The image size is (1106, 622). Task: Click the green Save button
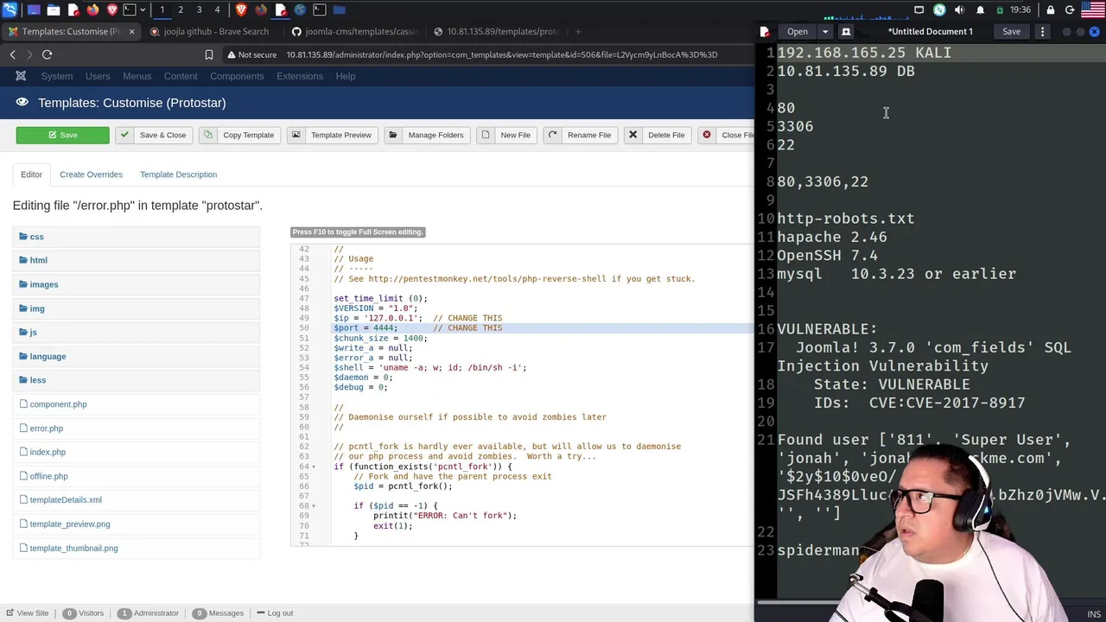point(62,135)
